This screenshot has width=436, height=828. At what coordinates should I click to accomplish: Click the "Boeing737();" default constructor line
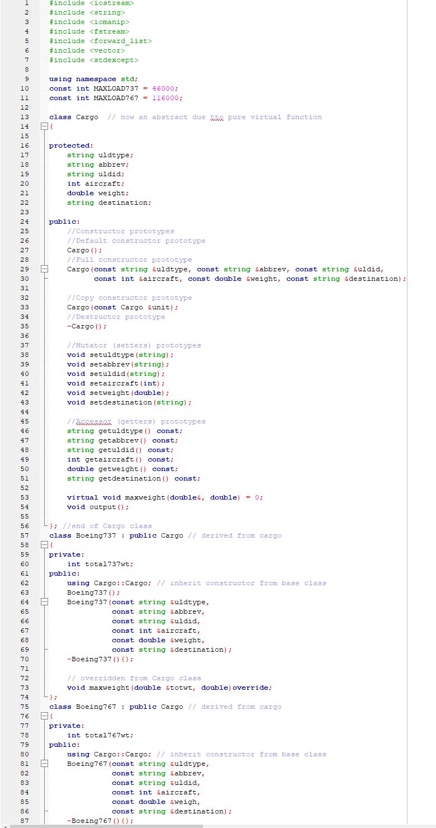pos(94,592)
